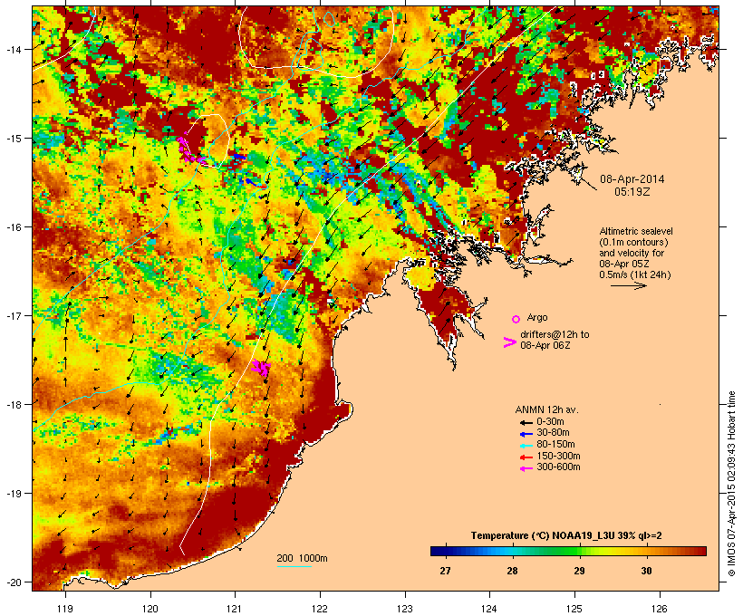The height and width of the screenshot is (616, 743).
Task: Click latitude axis label -20
Action: (14, 582)
